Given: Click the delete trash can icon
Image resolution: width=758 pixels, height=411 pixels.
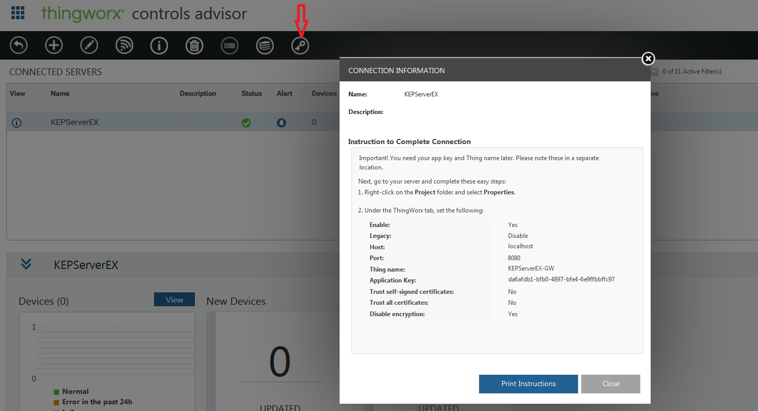Looking at the screenshot, I should click(194, 46).
